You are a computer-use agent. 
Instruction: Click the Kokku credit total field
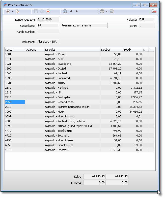(x=117, y=176)
